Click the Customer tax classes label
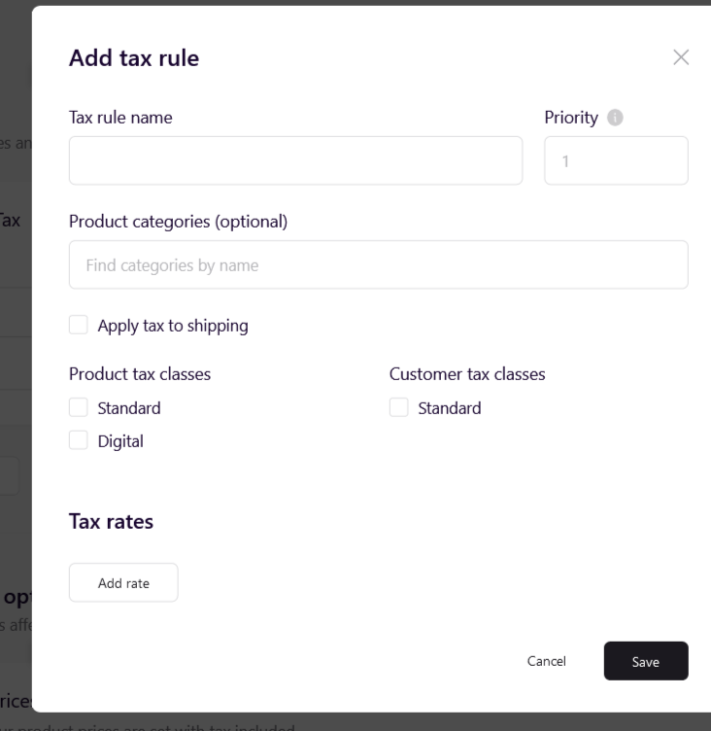This screenshot has height=731, width=711. [467, 374]
